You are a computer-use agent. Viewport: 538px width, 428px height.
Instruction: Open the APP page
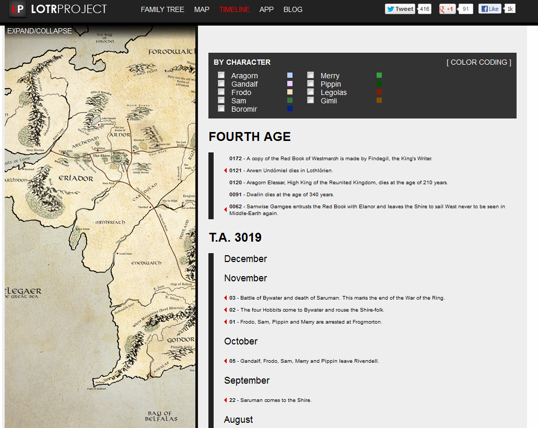(266, 9)
